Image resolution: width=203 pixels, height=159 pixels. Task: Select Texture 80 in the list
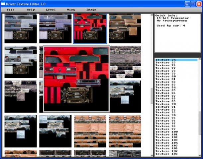coord(176,77)
